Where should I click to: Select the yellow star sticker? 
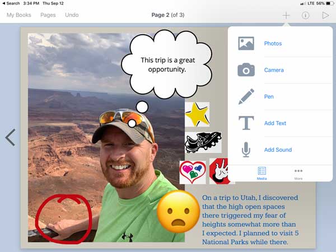(x=197, y=115)
